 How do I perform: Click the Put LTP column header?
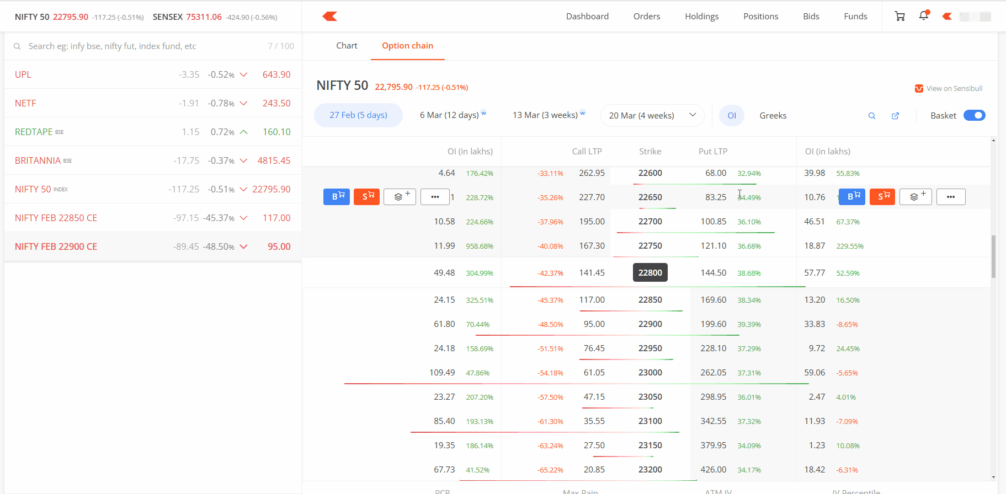tap(713, 152)
